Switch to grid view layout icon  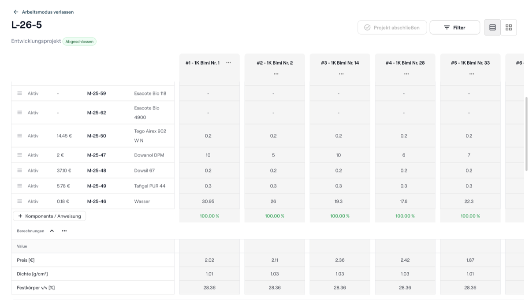[x=509, y=27]
